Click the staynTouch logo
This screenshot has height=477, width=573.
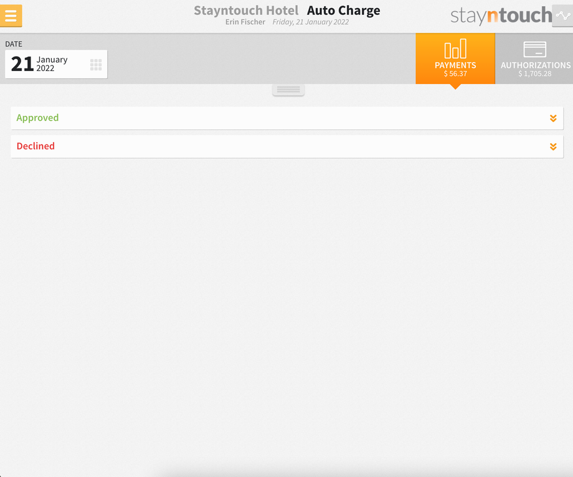point(501,16)
